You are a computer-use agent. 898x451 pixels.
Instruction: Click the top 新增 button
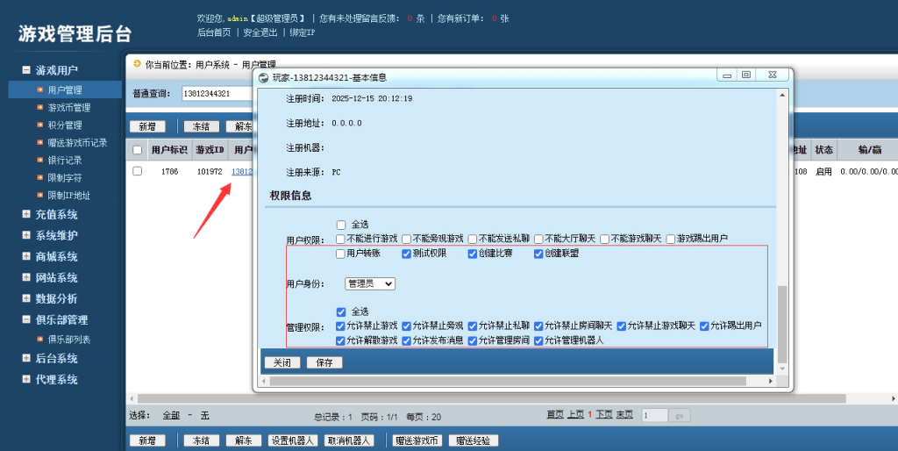[x=147, y=126]
